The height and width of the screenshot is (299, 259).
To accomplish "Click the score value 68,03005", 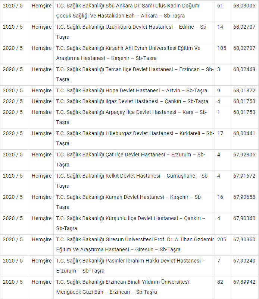I will 244,6.
